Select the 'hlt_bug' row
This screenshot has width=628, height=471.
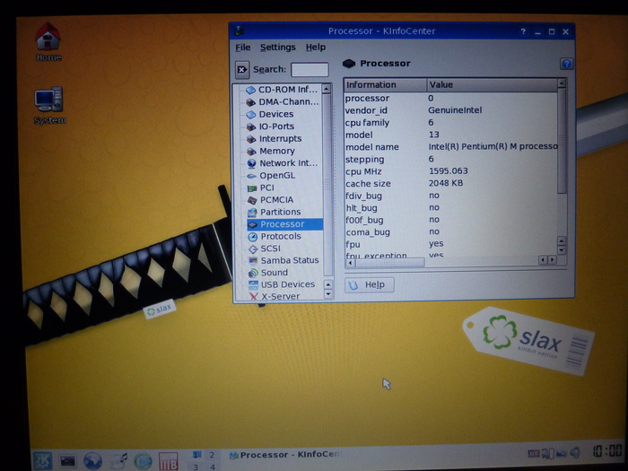point(450,207)
